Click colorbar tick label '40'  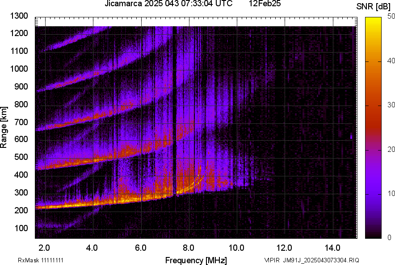coord(391,61)
